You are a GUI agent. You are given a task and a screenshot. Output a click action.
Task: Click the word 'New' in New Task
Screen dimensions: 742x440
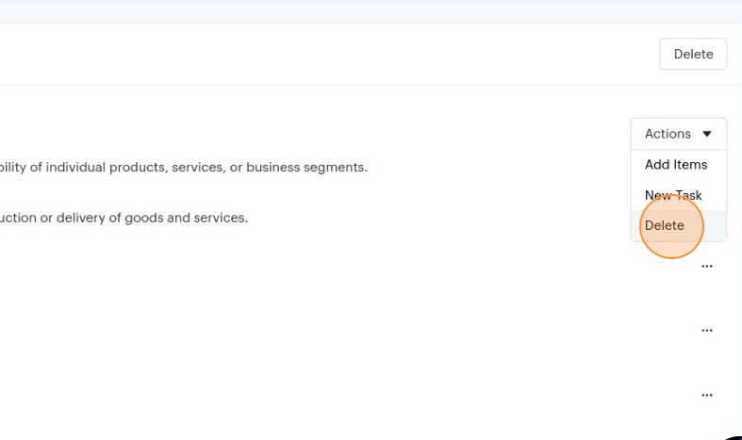click(x=657, y=195)
